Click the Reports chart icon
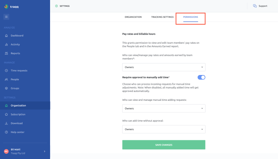Image resolution: width=278 pixels, height=159 pixels. pyautogui.click(x=6, y=53)
